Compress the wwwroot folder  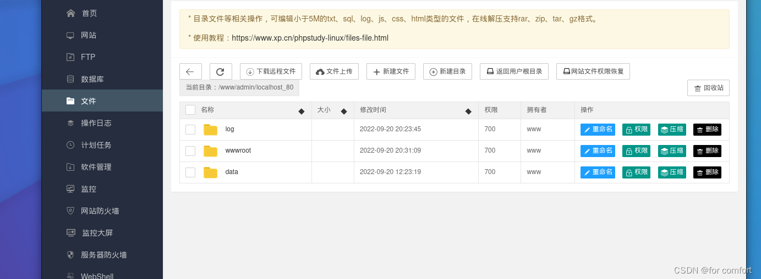[x=672, y=151]
